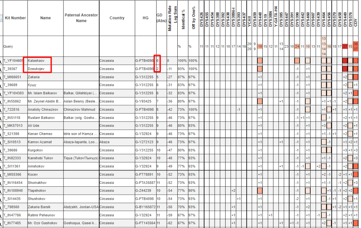Select the magnifier icon for T_IN82333
The height and width of the screenshot is (228, 361).
pyautogui.click(x=1, y=158)
